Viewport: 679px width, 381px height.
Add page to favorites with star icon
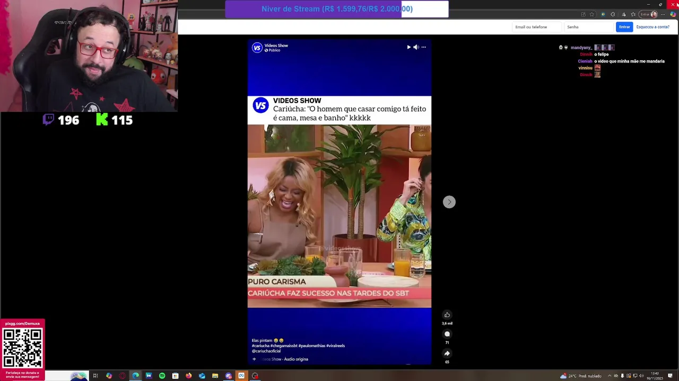pyautogui.click(x=591, y=14)
